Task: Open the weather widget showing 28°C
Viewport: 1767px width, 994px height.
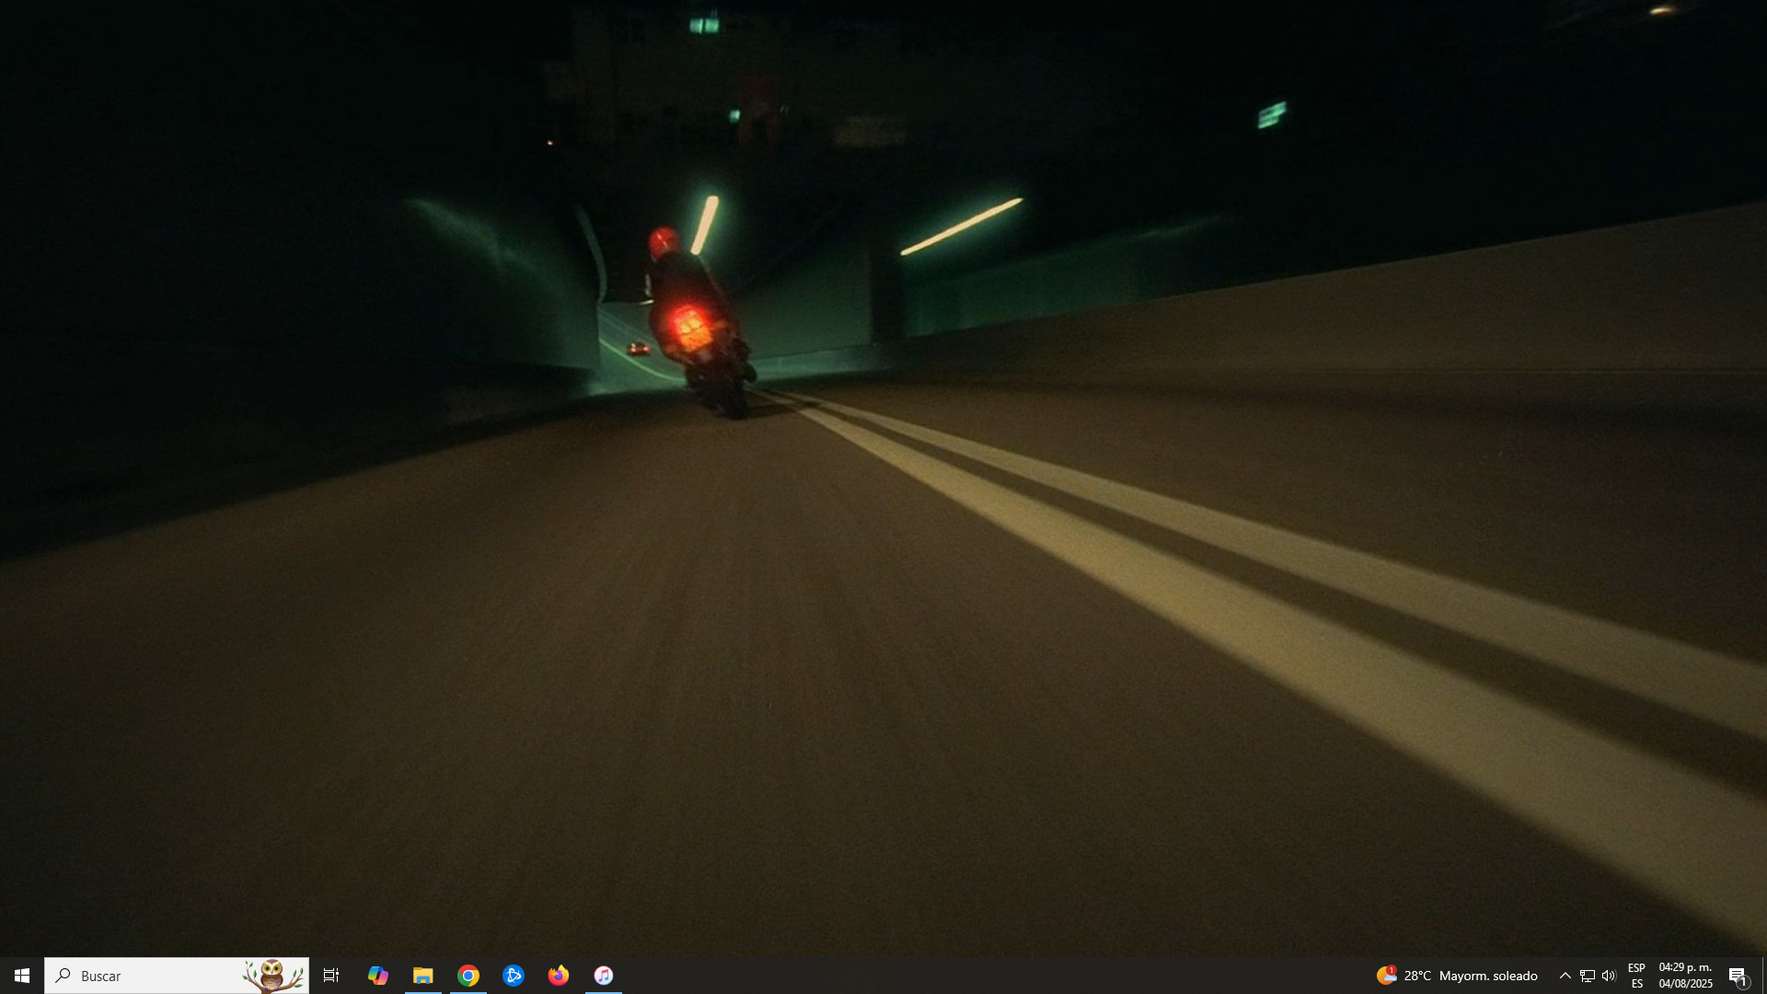Action: point(1457,976)
